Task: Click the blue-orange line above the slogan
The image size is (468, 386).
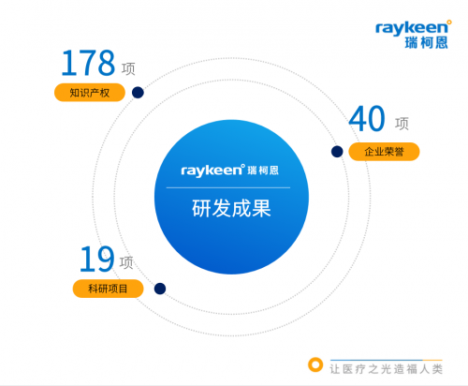Action: pos(387,360)
